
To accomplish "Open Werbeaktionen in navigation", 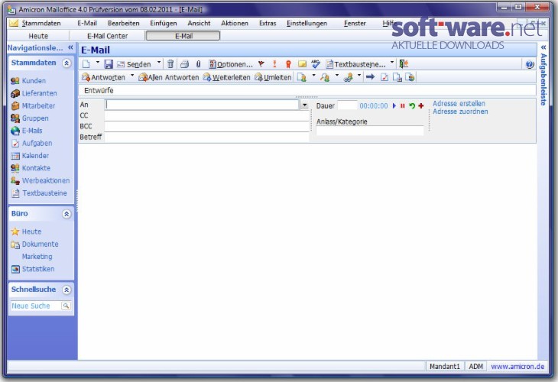I will click(x=41, y=180).
